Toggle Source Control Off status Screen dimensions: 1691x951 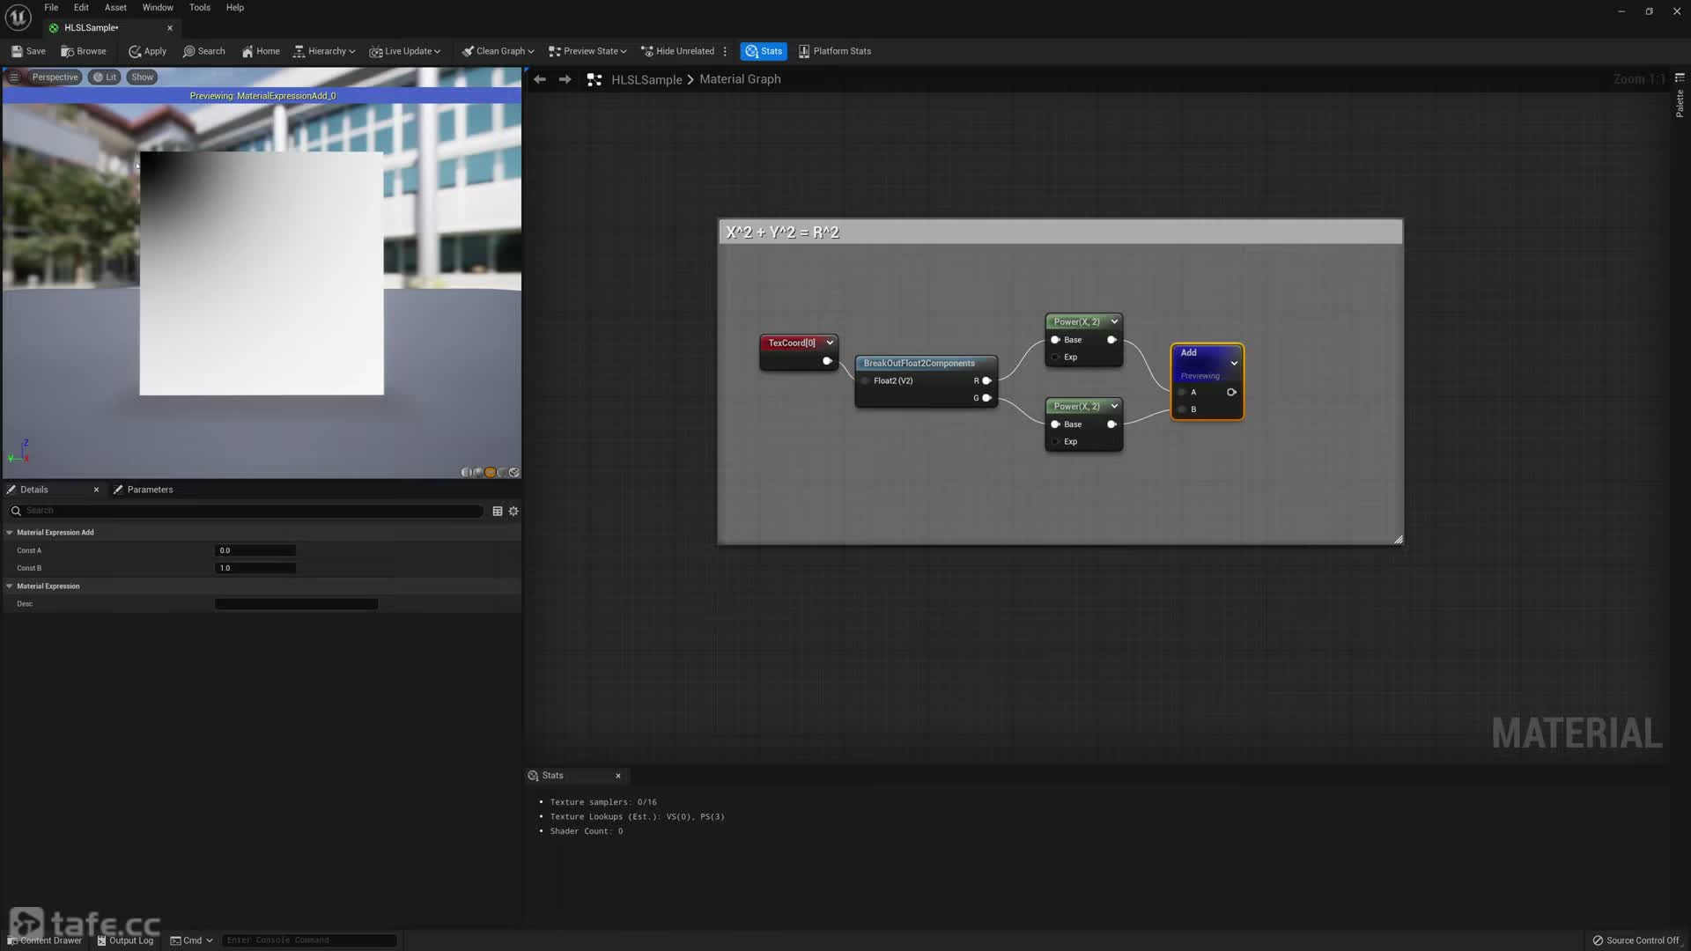[x=1636, y=940]
